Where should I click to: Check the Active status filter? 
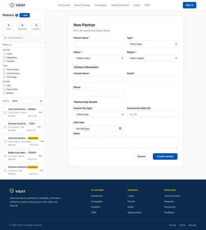point(4,54)
